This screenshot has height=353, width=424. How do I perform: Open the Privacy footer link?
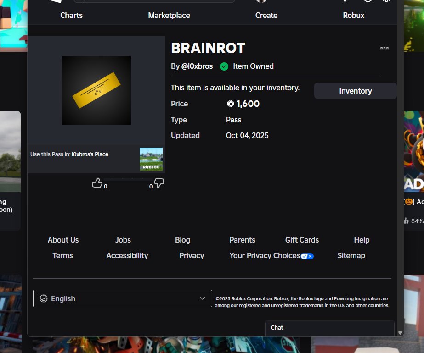point(192,255)
